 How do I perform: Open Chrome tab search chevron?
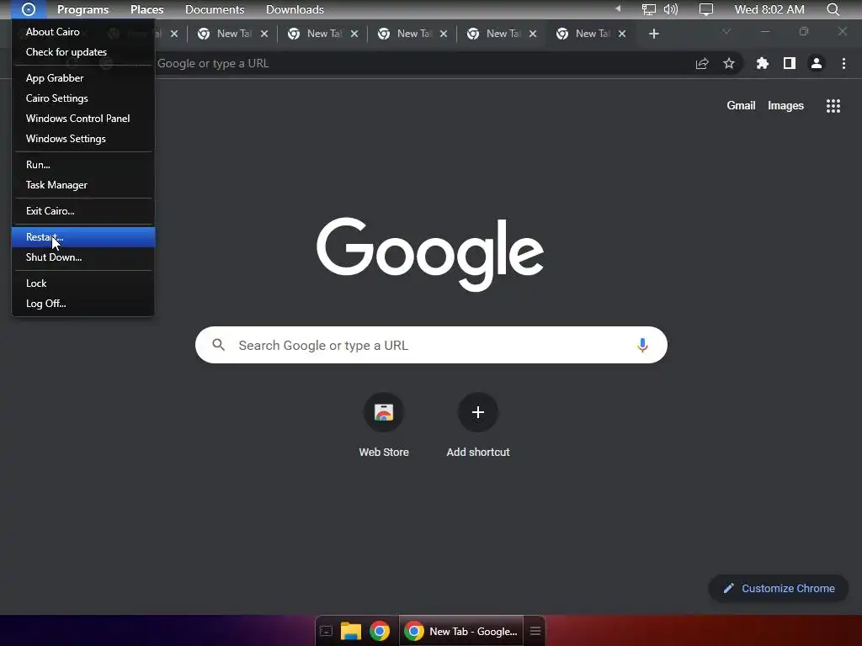point(726,32)
